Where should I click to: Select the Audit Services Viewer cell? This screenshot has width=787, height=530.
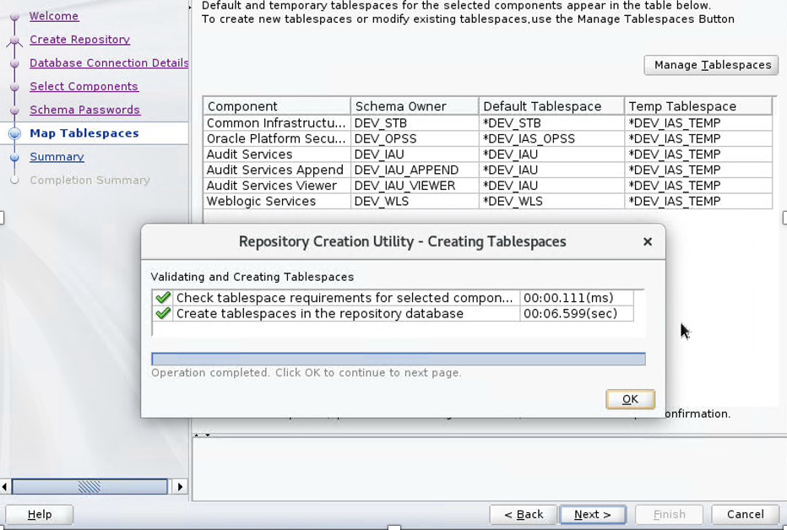tap(277, 186)
